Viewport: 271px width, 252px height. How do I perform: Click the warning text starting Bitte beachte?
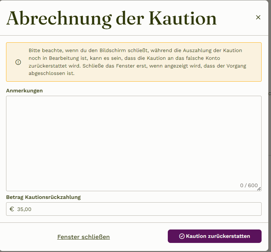pos(138,62)
